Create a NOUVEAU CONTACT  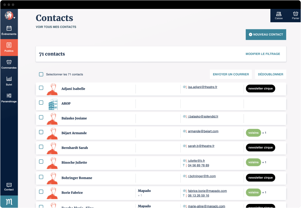[266, 34]
